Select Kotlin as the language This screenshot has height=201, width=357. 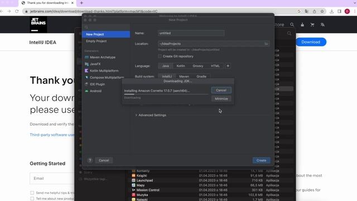pos(181,66)
